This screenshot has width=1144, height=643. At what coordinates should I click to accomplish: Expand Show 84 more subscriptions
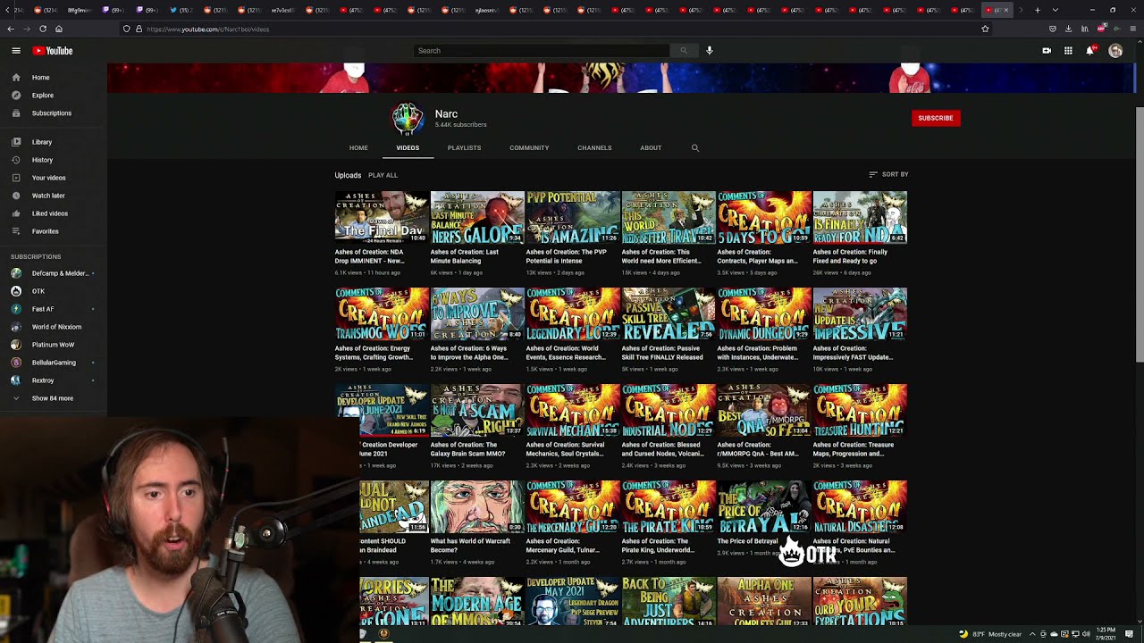(54, 398)
